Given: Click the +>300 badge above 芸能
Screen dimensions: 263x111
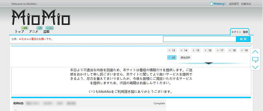Looking at the screenshot, I should point(49,28).
